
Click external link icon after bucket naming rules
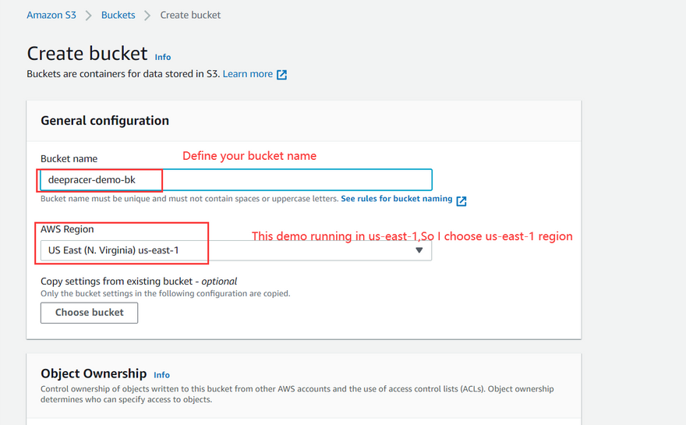(461, 200)
